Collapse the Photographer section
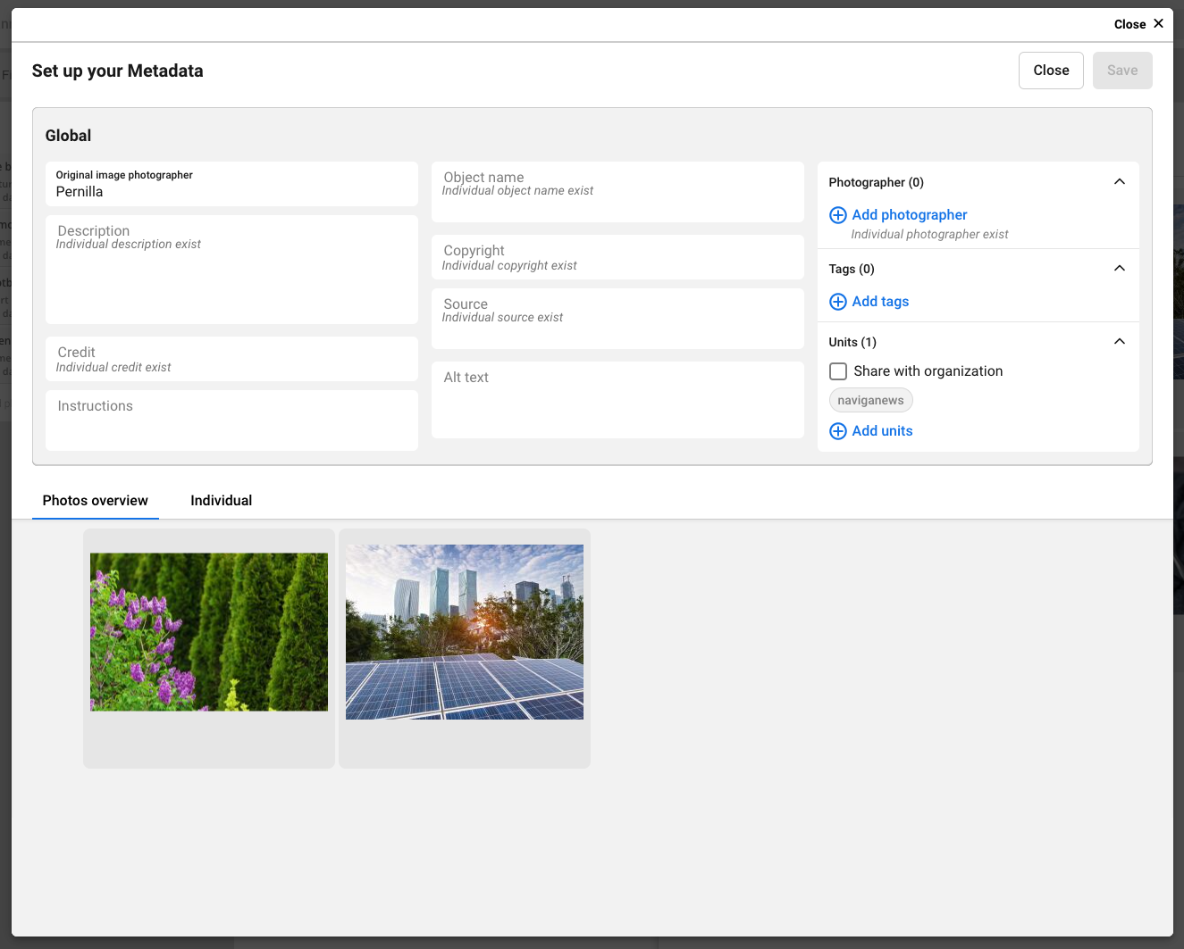The image size is (1184, 949). [x=1119, y=182]
